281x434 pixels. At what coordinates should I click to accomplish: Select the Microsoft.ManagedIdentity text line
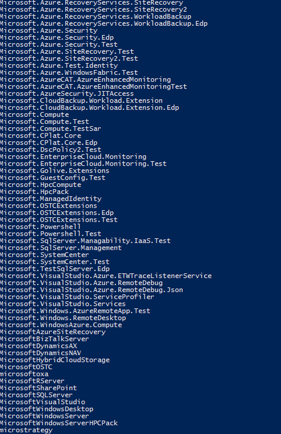coord(51,199)
